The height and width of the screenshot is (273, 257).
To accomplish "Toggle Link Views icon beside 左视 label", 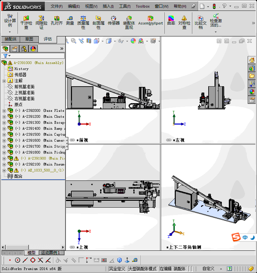I will pos(168,140).
